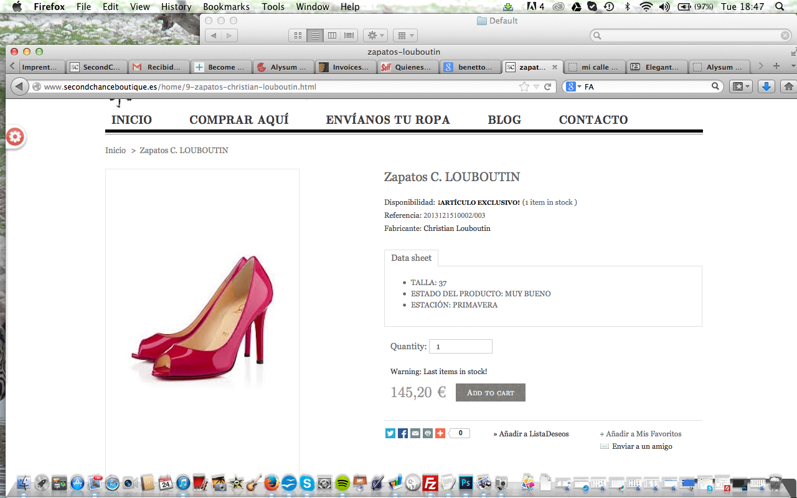
Task: Show the list-all-tabs dropdown arrow
Action: click(793, 66)
